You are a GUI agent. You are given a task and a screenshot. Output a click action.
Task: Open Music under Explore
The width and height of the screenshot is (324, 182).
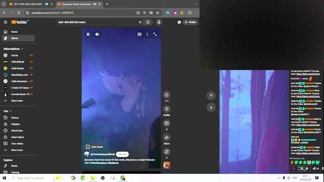(18, 166)
